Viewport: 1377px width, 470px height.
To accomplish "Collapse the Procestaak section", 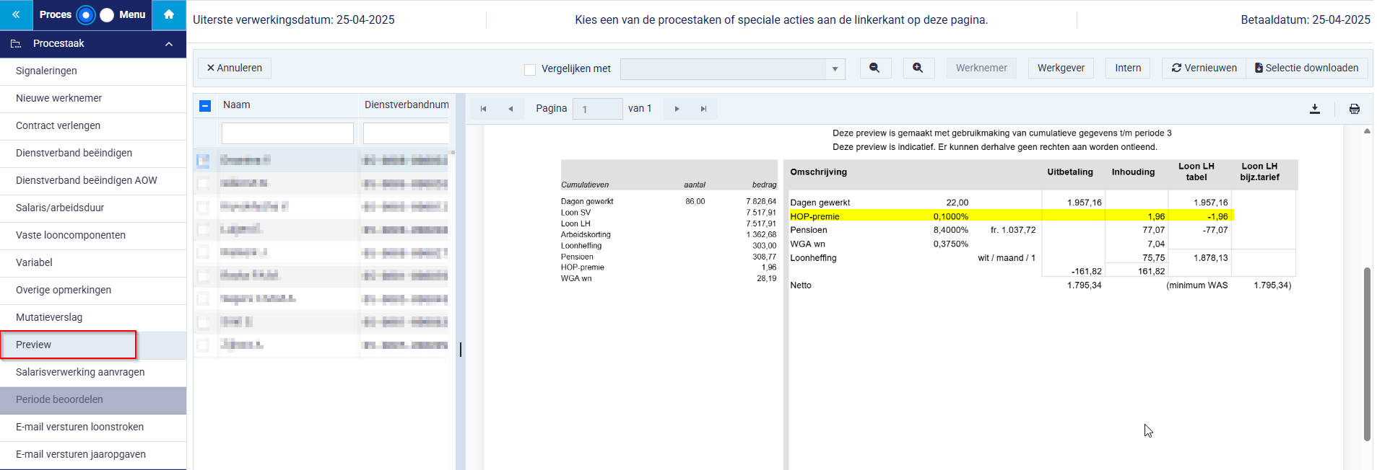I will (169, 44).
